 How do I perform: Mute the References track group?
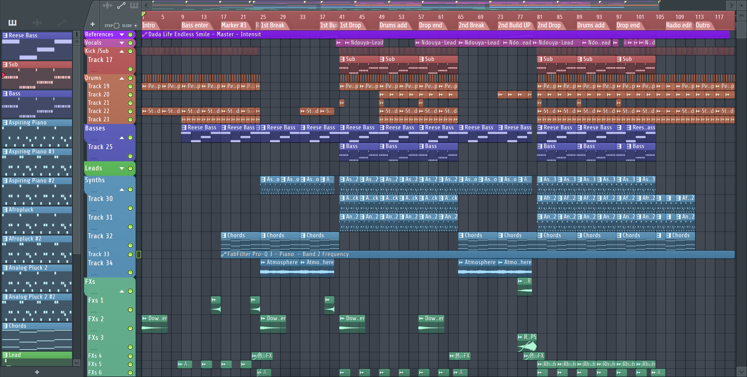pos(130,34)
